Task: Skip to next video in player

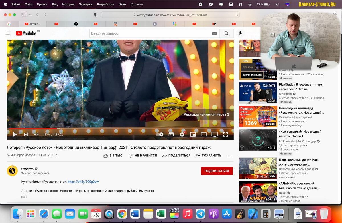Action: (x=26, y=134)
